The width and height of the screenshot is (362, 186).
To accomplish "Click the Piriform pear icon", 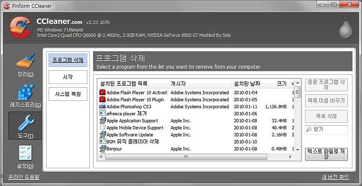I will [345, 28].
